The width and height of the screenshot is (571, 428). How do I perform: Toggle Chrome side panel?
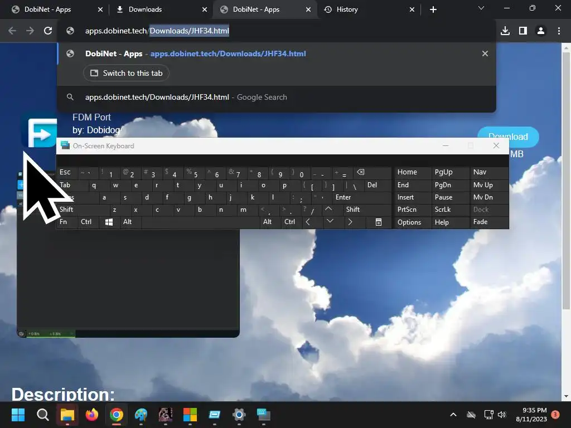(523, 31)
